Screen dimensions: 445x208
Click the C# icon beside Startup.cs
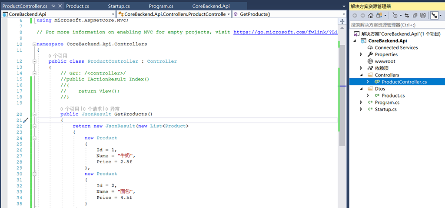tap(370, 109)
